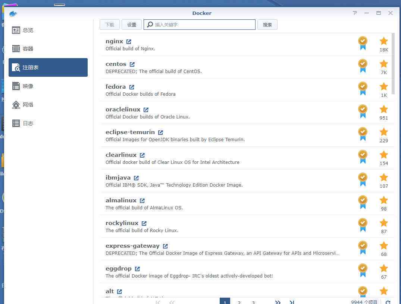Click the official badge for fedora
This screenshot has width=401, height=304.
point(363,89)
